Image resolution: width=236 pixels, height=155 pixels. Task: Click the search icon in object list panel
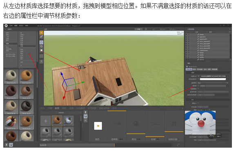(229, 32)
